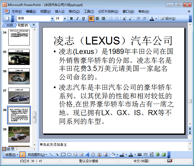The height and width of the screenshot is (166, 194).
Task: Select Center alignment button
Action: [x=97, y=19]
